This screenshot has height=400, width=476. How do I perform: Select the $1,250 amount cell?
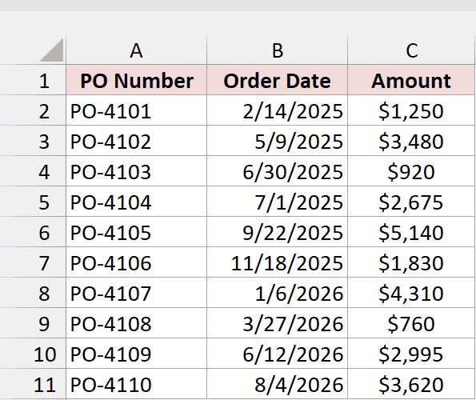(411, 110)
